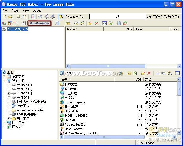Expand the 我的文档 tree node
Image resolution: width=183 pixels, height=146 pixels.
[4, 77]
